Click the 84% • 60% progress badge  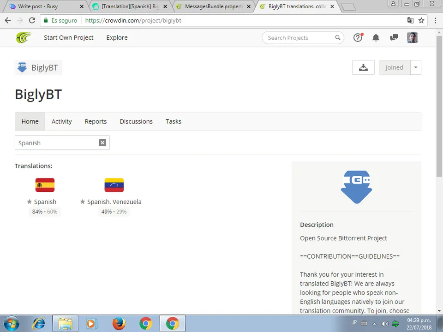click(x=45, y=212)
